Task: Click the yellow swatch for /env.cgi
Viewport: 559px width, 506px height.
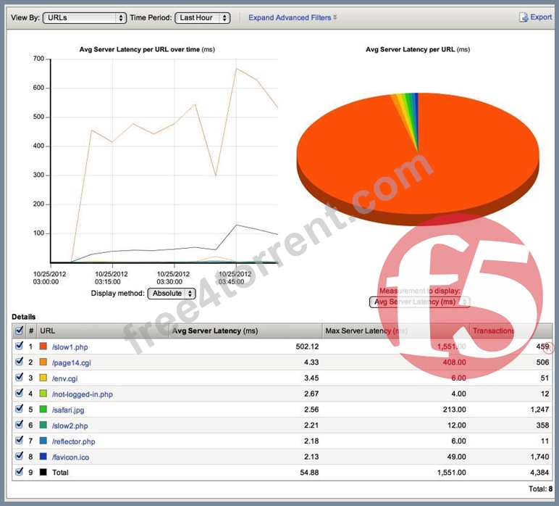Action: (43, 378)
